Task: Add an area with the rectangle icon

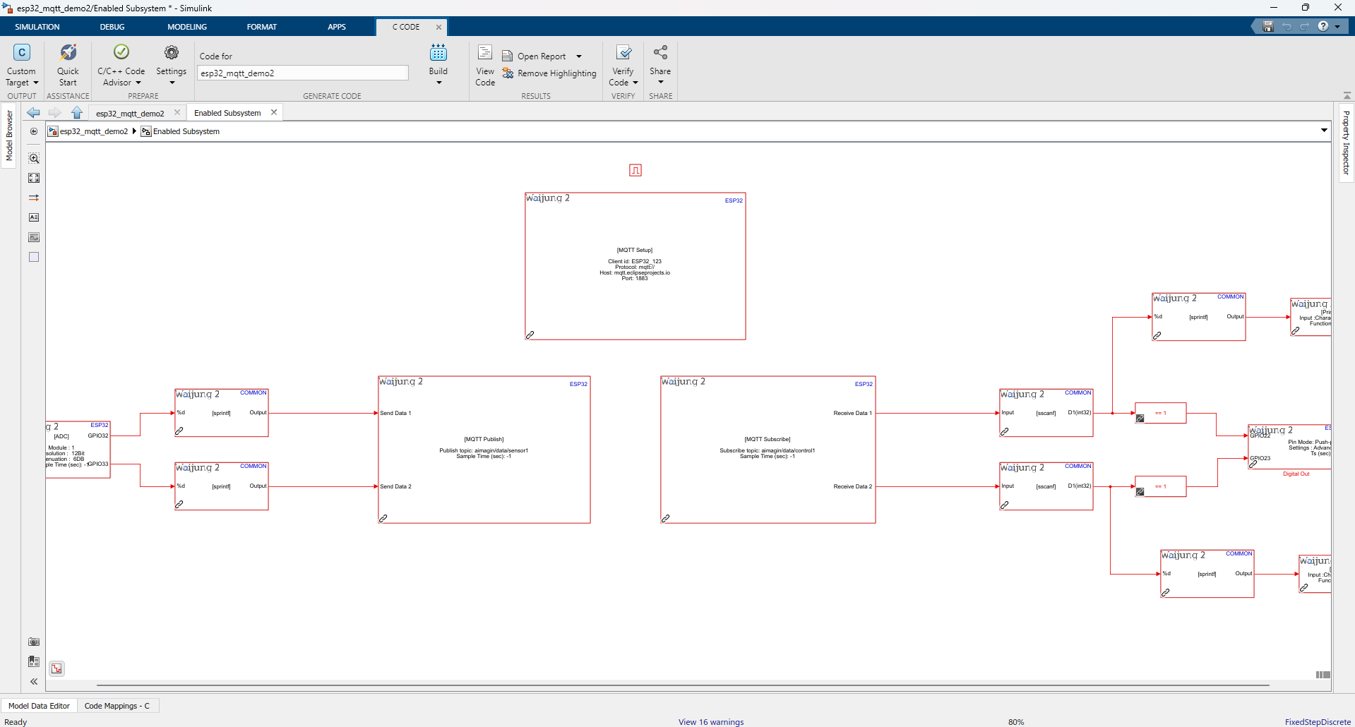Action: pos(34,257)
